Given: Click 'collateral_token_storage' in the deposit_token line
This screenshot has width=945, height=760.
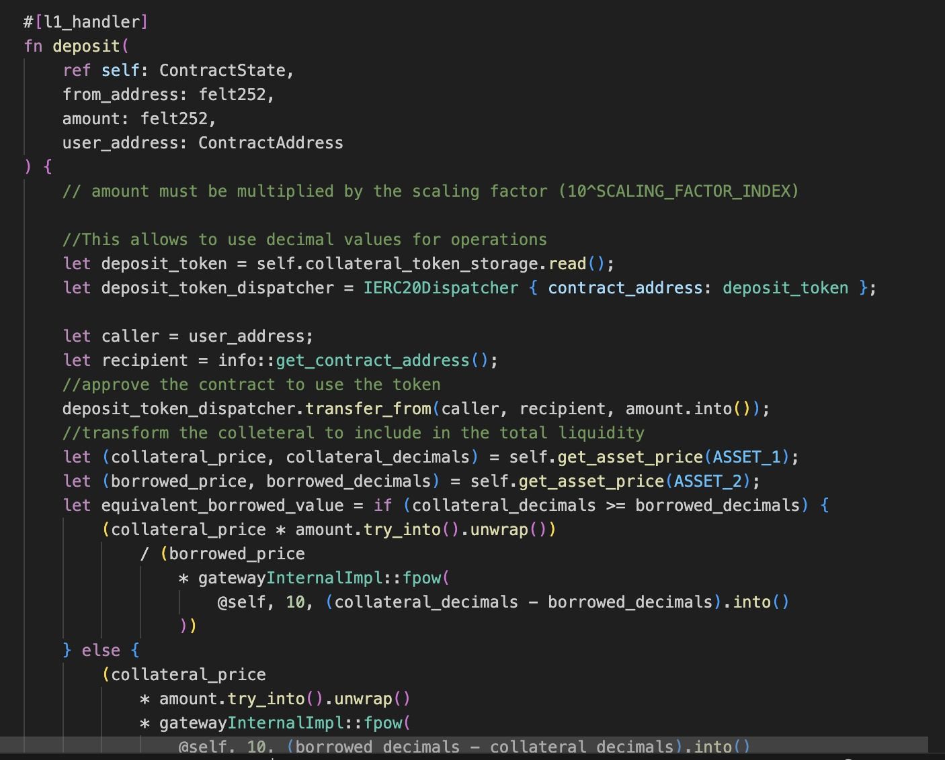Looking at the screenshot, I should [x=421, y=264].
